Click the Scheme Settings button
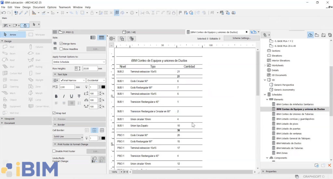This screenshot has width=333, height=179. 242,38
